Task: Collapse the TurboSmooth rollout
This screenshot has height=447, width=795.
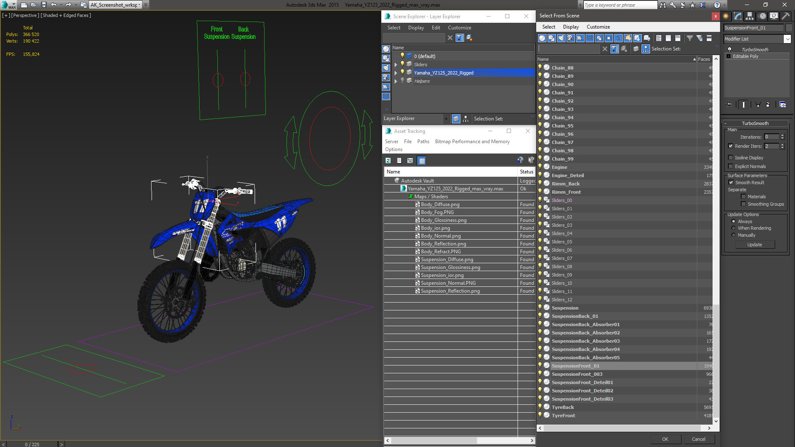Action: pyautogui.click(x=755, y=123)
